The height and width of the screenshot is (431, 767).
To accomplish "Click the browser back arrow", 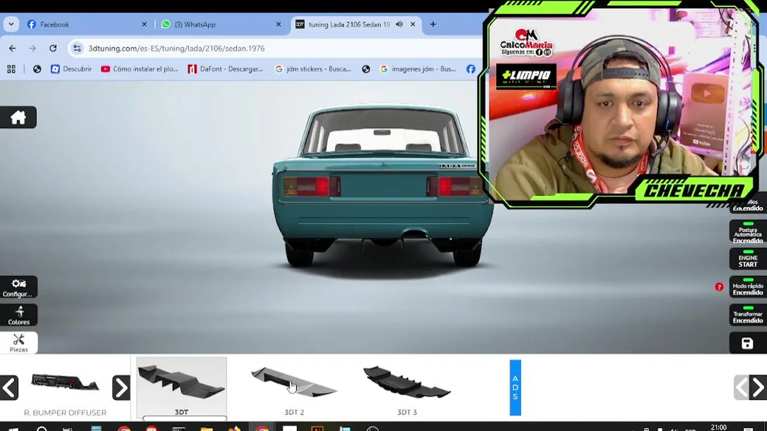I will 13,48.
